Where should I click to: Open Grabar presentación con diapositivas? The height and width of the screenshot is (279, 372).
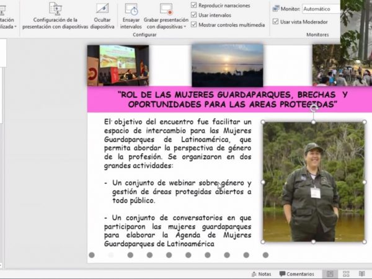pyautogui.click(x=166, y=15)
